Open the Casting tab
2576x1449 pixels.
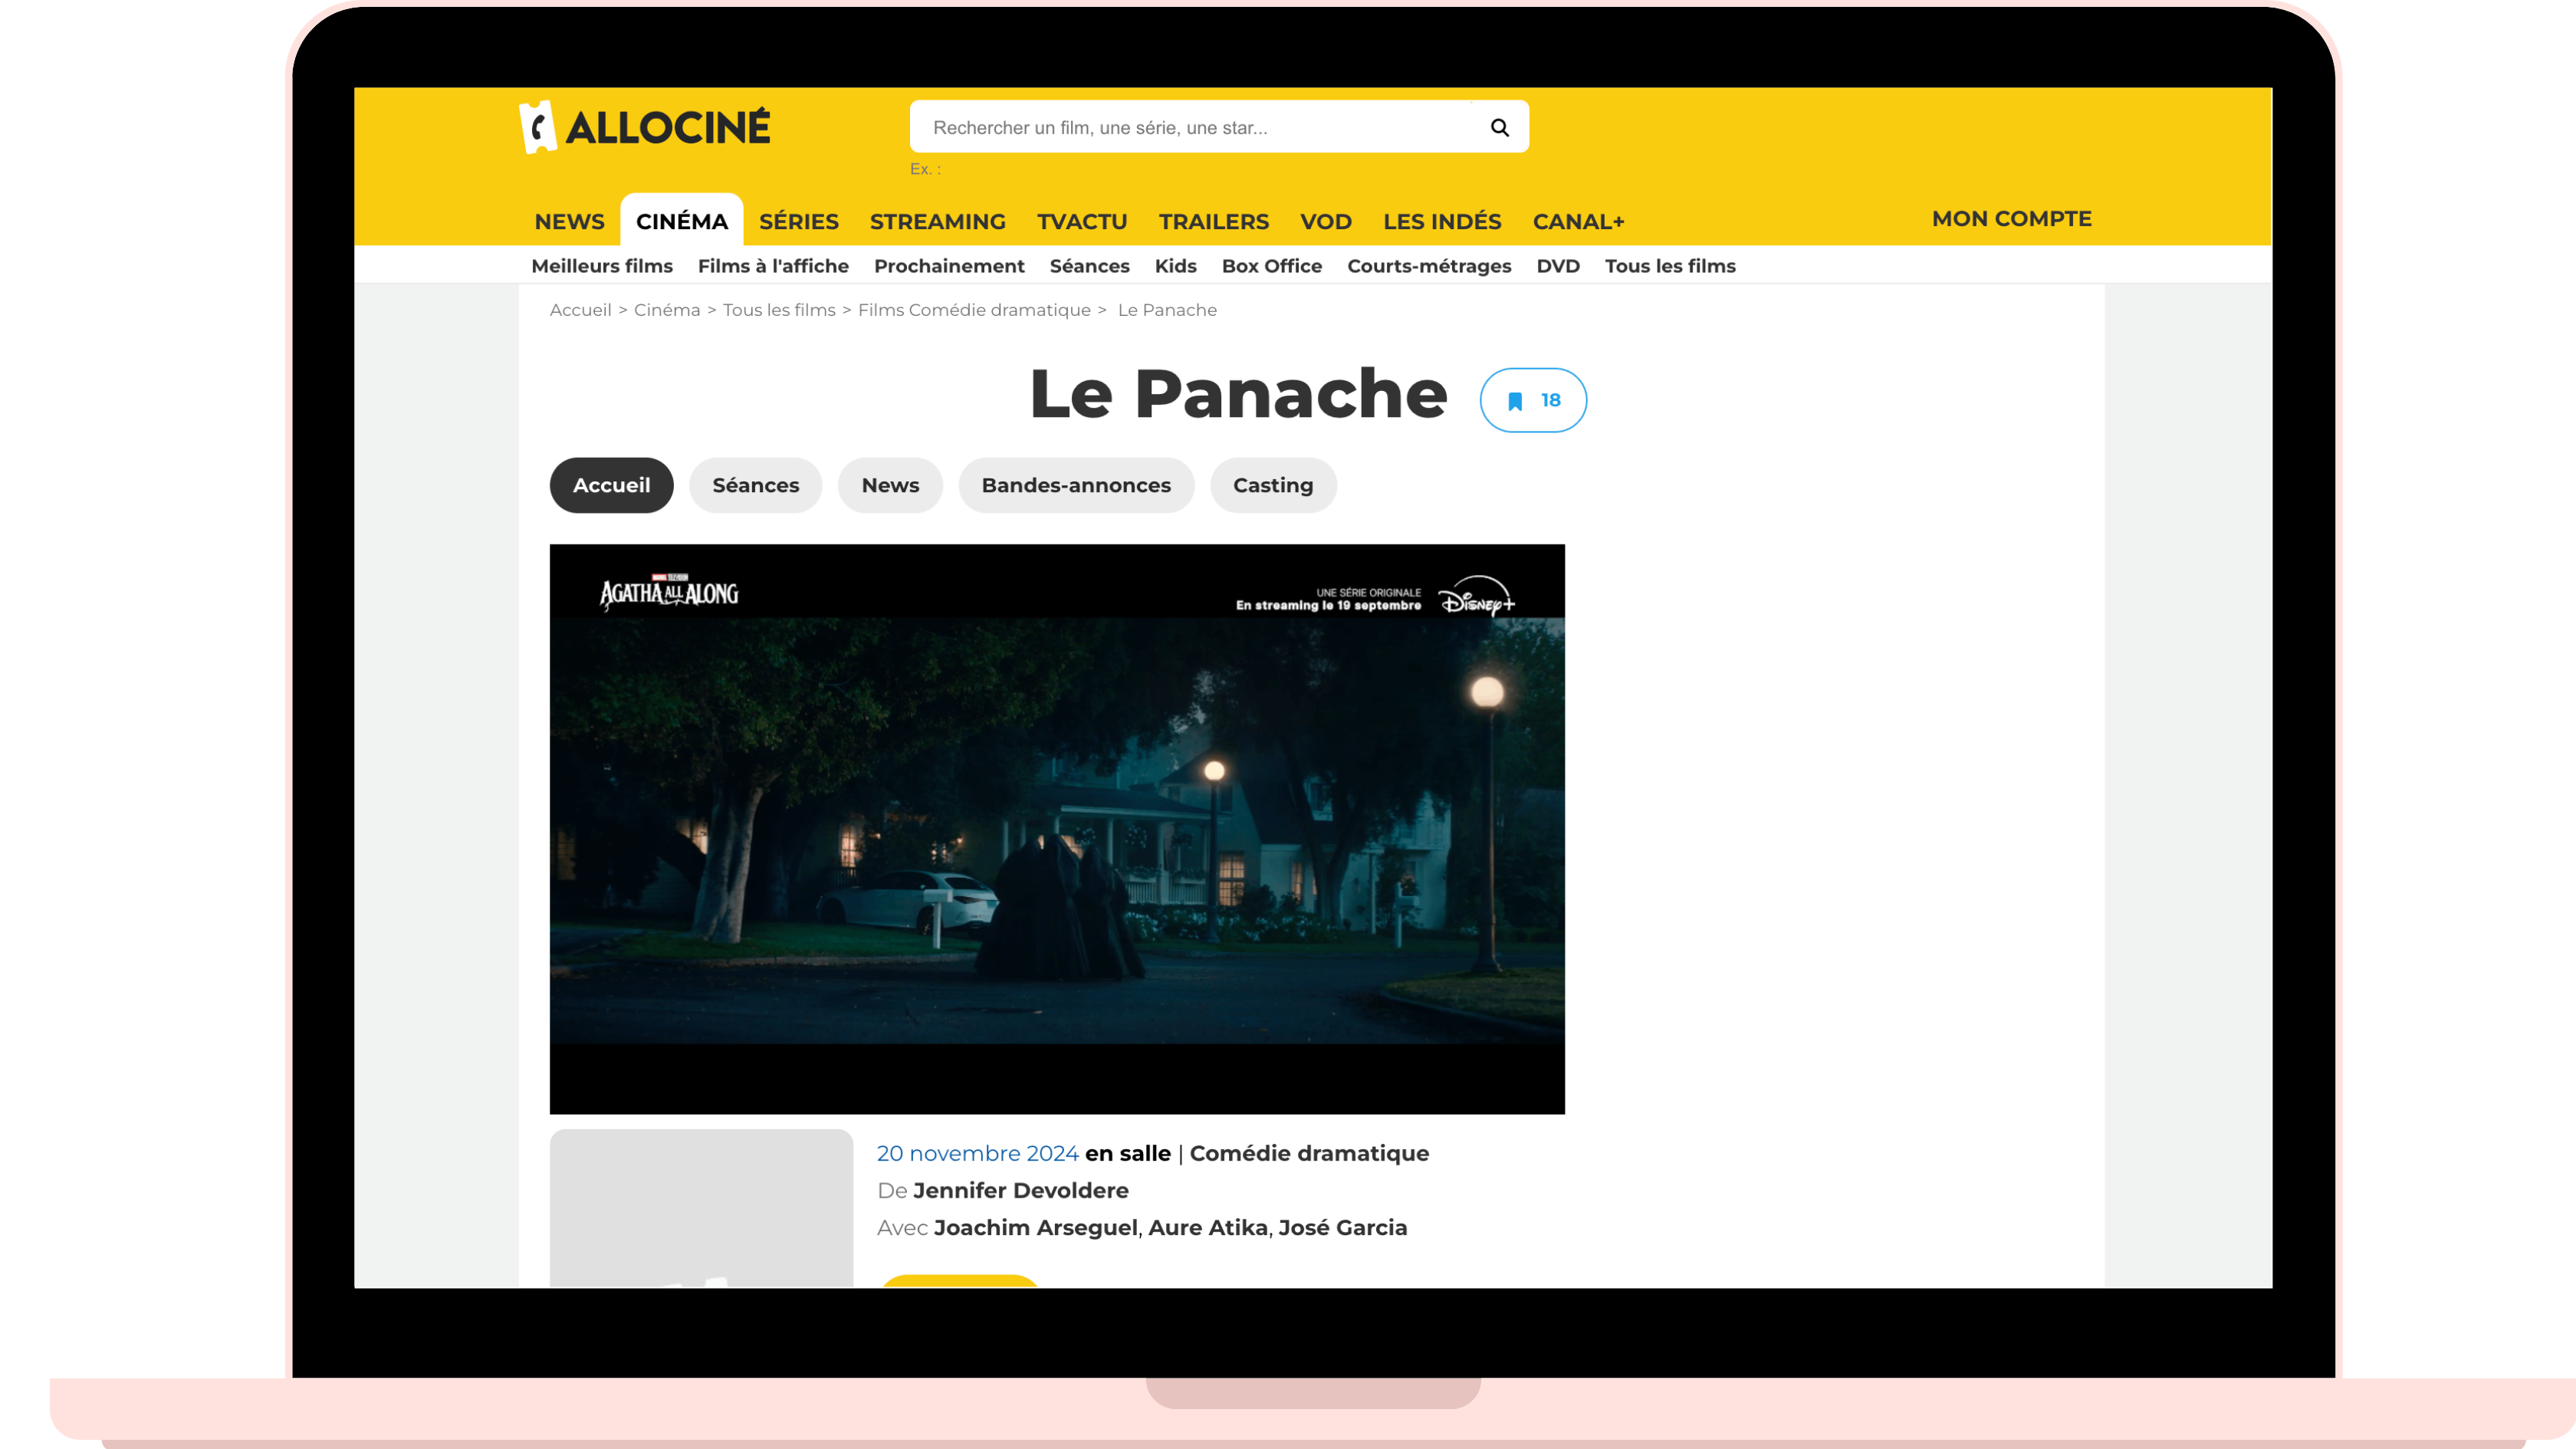(1272, 485)
